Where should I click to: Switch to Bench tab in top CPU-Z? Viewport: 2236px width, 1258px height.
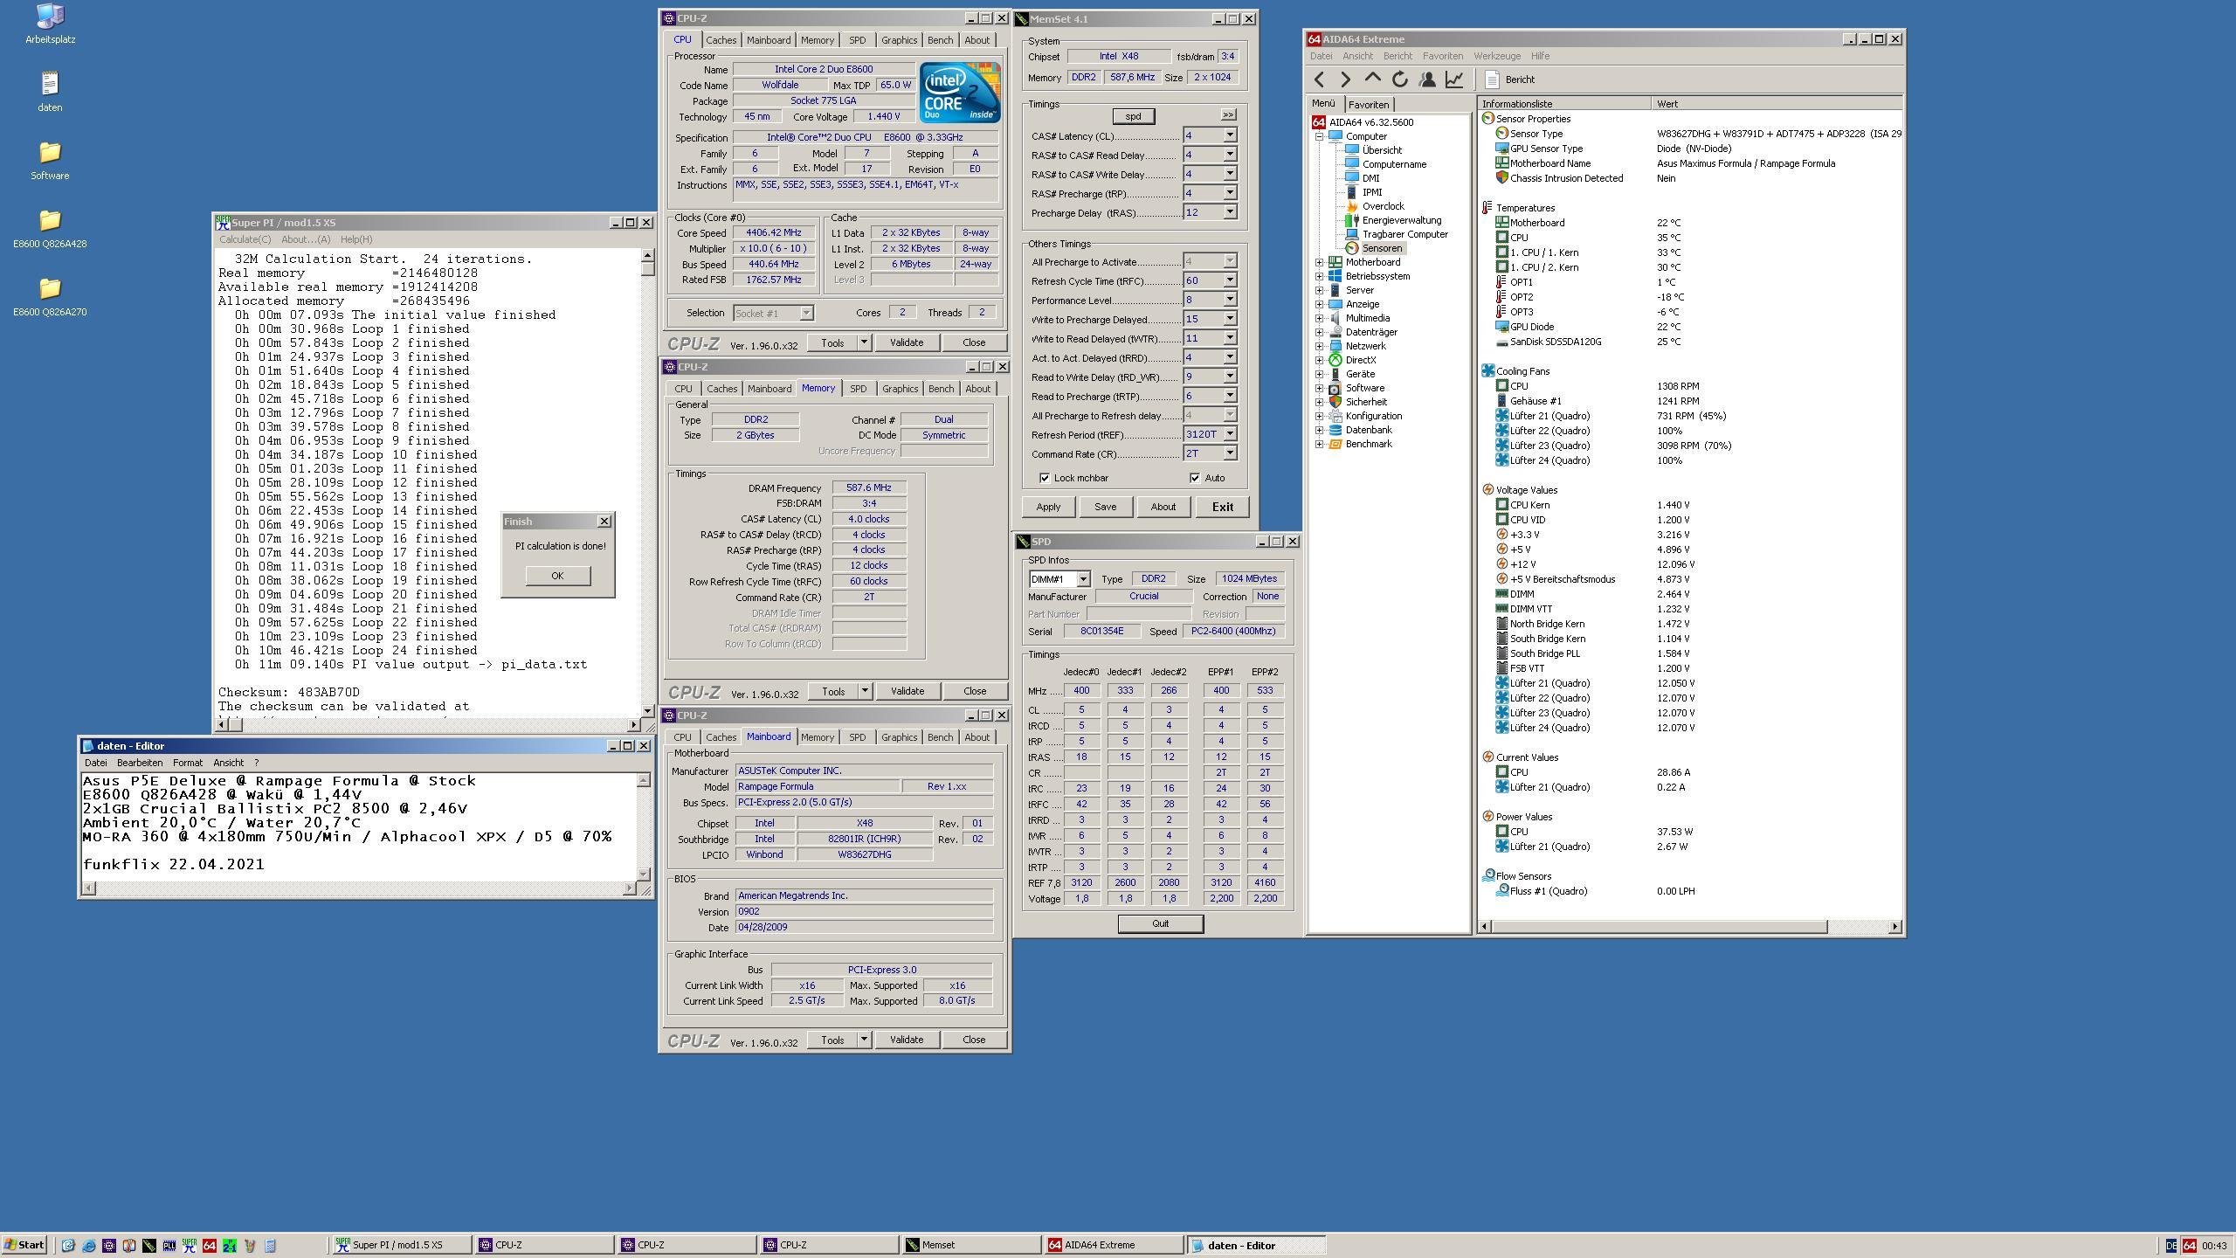tap(940, 40)
